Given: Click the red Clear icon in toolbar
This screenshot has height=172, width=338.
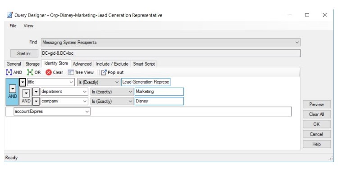Looking at the screenshot, I should (49, 72).
